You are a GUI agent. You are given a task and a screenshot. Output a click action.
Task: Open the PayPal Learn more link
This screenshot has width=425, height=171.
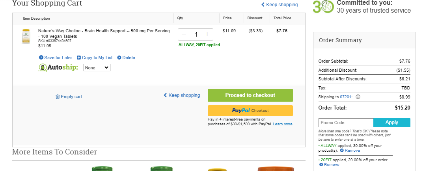coord(282,124)
